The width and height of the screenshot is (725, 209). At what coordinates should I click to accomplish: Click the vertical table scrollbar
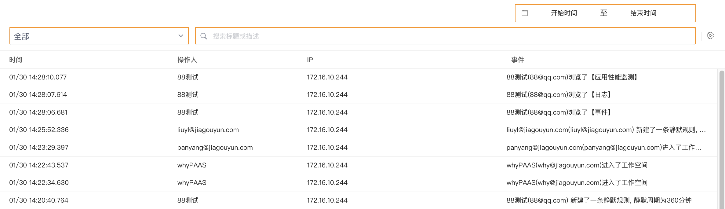(722, 140)
